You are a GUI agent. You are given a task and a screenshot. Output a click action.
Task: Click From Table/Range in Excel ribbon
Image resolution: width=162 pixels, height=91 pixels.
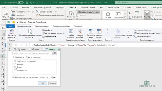coord(21,18)
